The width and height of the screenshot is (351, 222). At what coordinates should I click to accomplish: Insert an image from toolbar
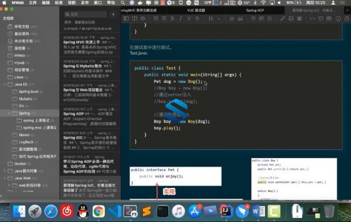click(x=291, y=19)
